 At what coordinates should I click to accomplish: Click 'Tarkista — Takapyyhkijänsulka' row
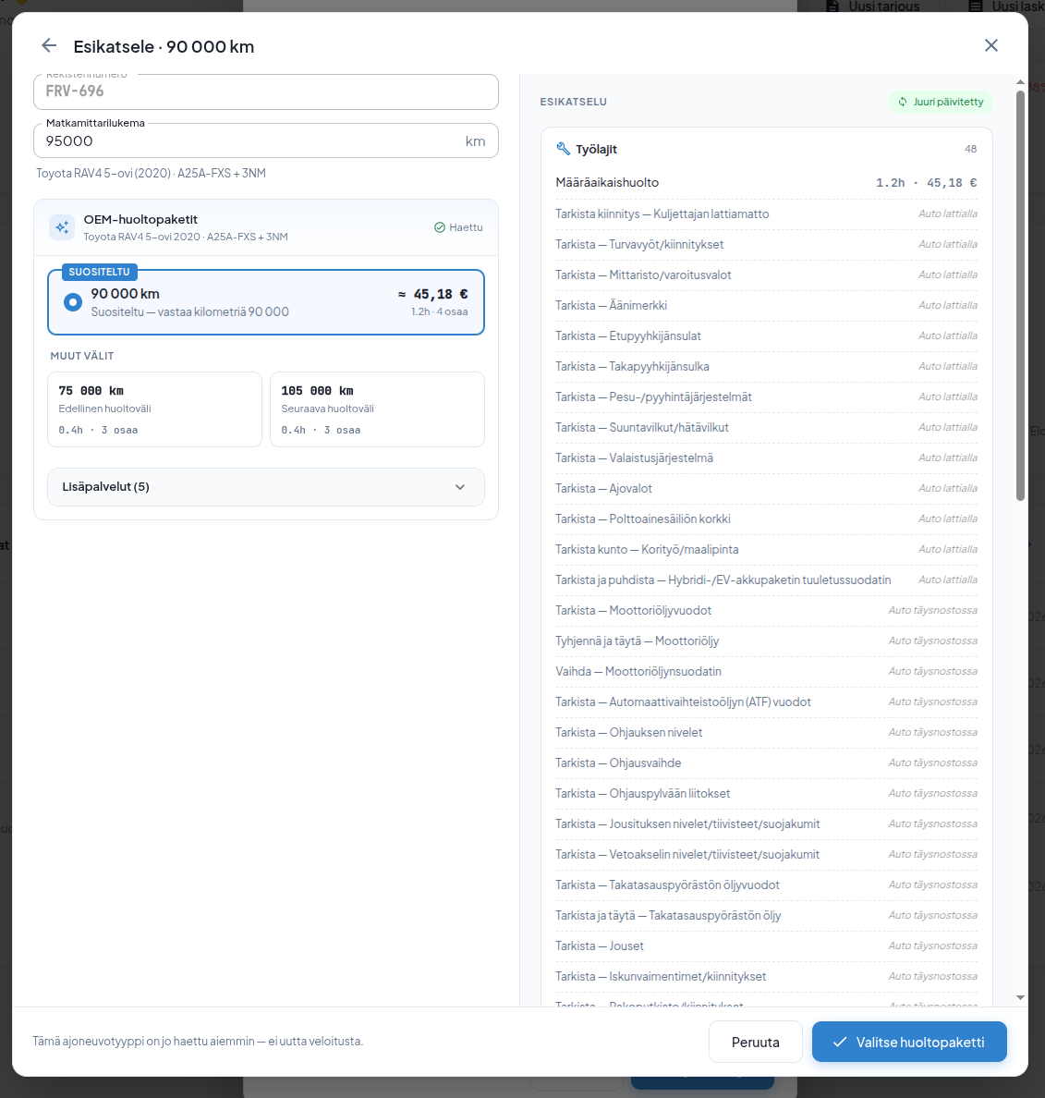pyautogui.click(x=767, y=366)
